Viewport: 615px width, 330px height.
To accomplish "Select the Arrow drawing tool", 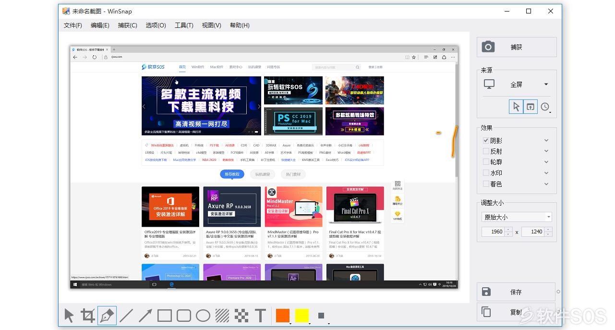I will (x=145, y=316).
